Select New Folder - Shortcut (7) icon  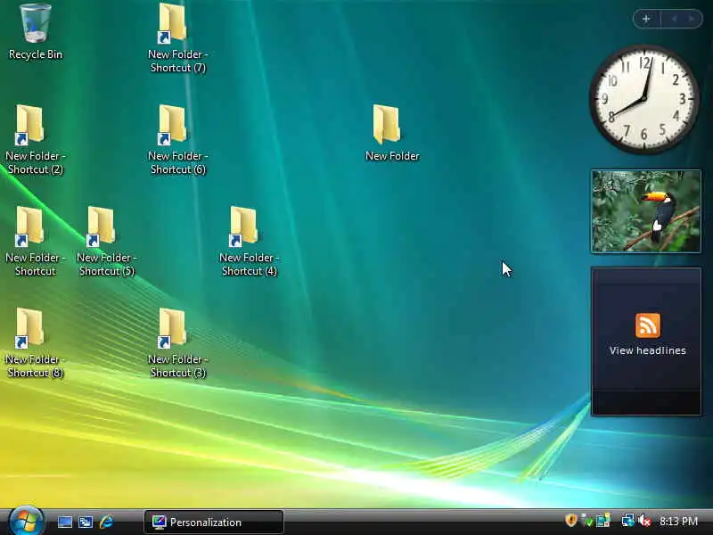point(177,37)
